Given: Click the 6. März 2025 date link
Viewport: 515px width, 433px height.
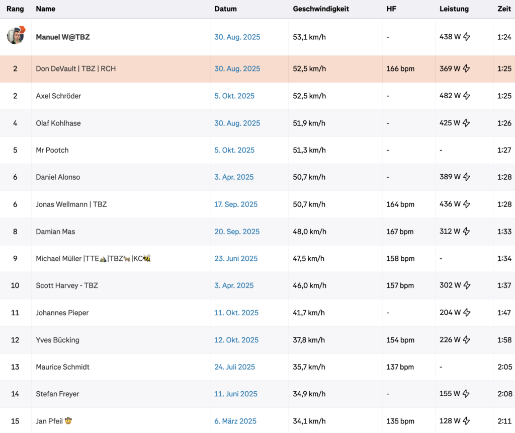Looking at the screenshot, I should pos(235,421).
